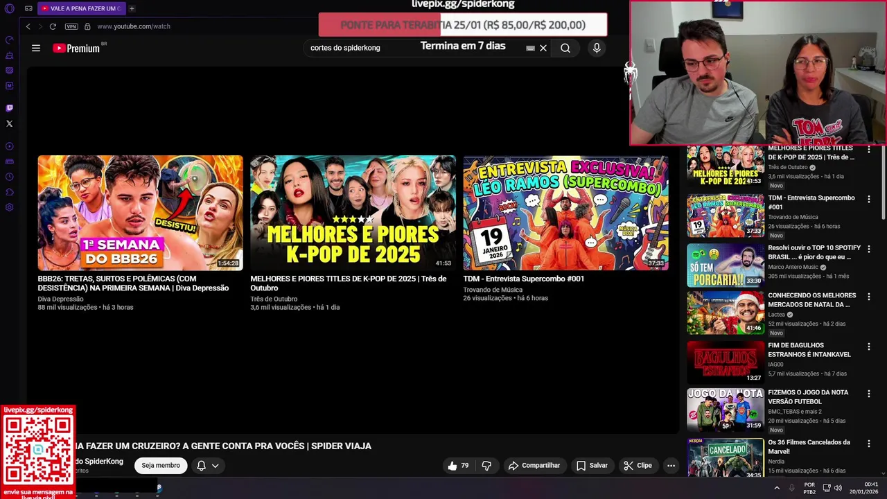This screenshot has height=499, width=887.
Task: Switch to the VALE A PENA FAZER tab
Action: [81, 8]
